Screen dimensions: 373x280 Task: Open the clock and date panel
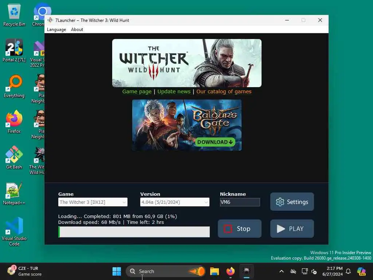(332, 271)
